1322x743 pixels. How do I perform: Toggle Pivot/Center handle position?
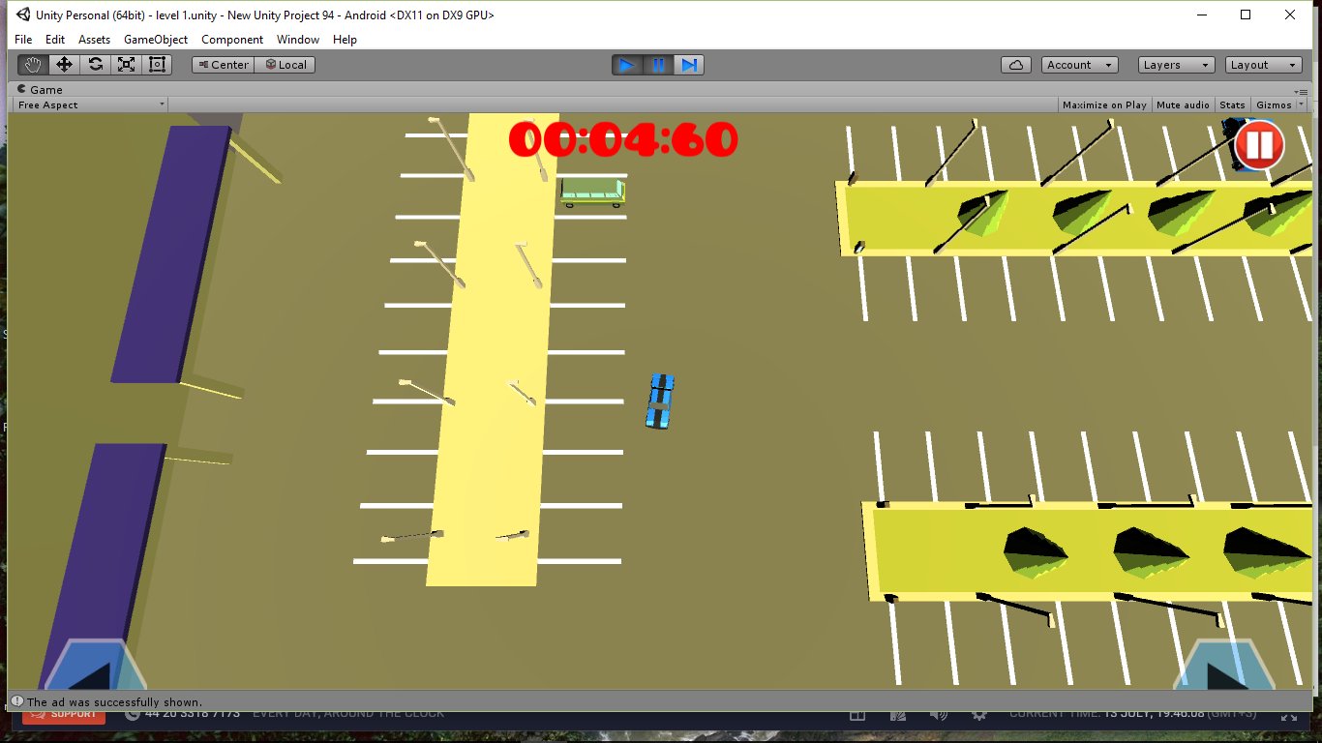click(x=223, y=65)
